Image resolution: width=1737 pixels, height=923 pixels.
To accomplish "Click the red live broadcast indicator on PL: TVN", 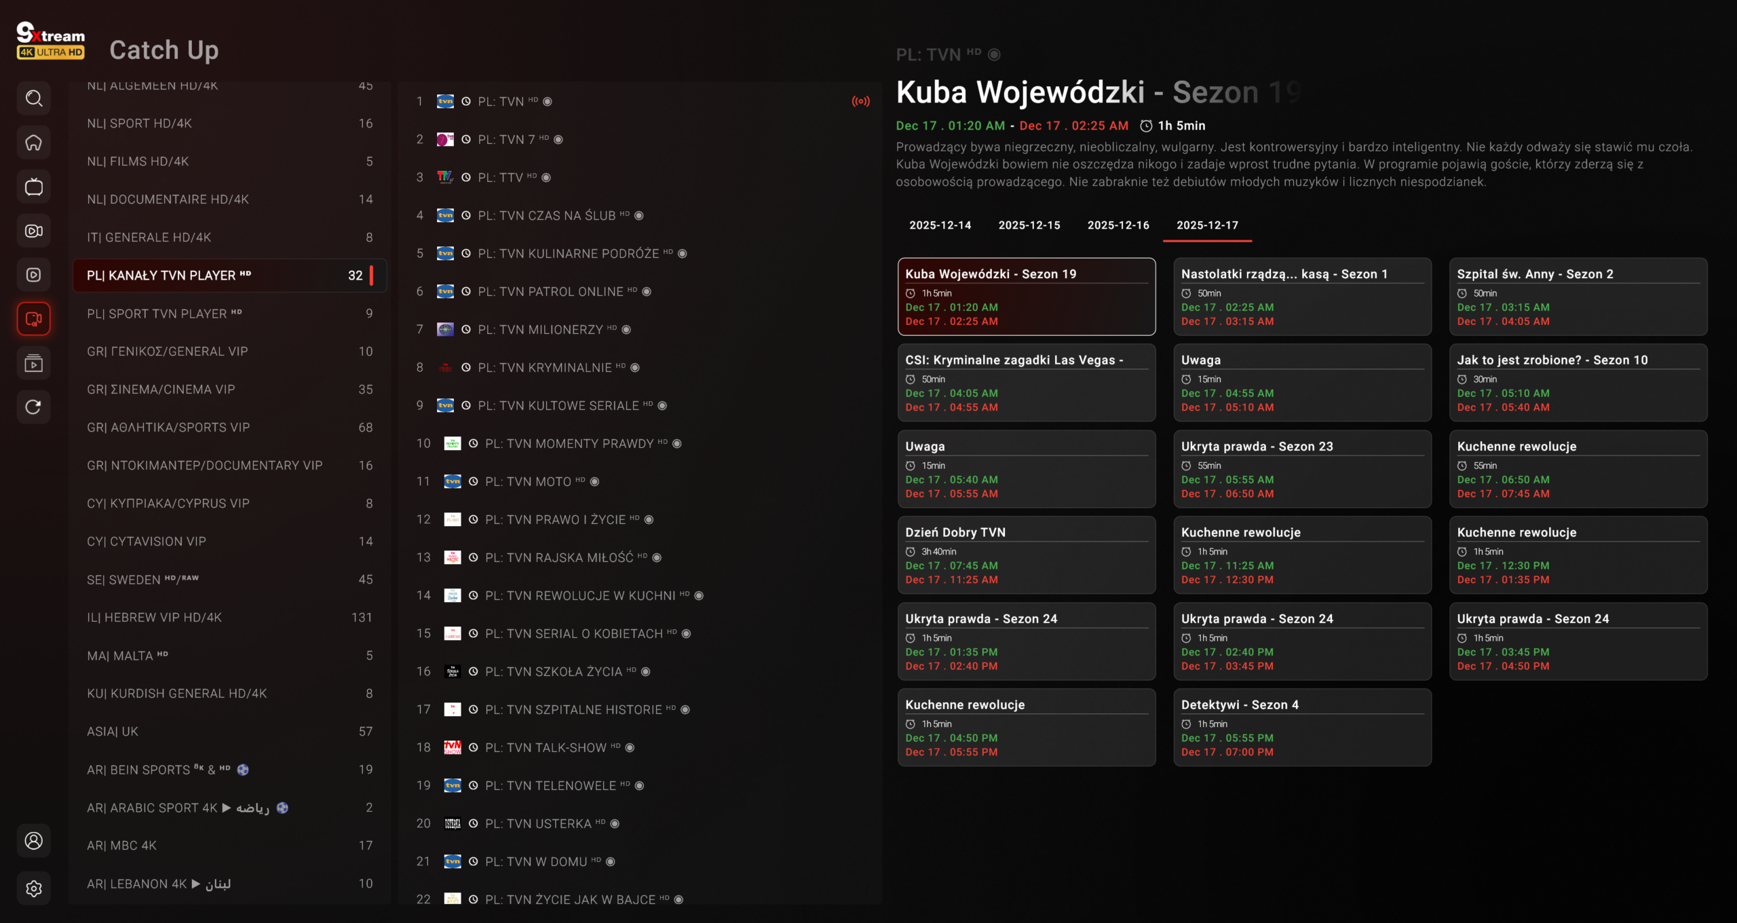I will pos(860,101).
